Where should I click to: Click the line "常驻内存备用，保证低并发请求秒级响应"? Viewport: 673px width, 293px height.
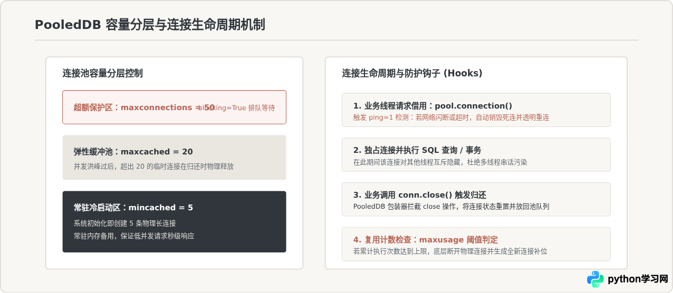[134, 236]
